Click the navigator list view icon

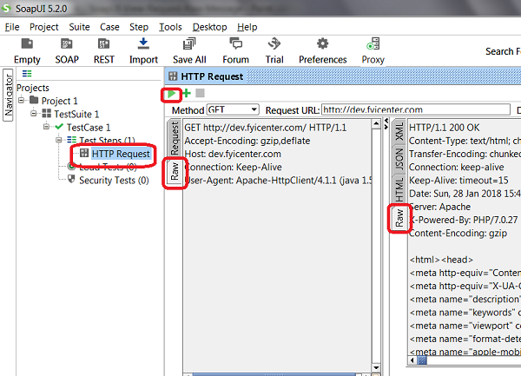(27, 74)
